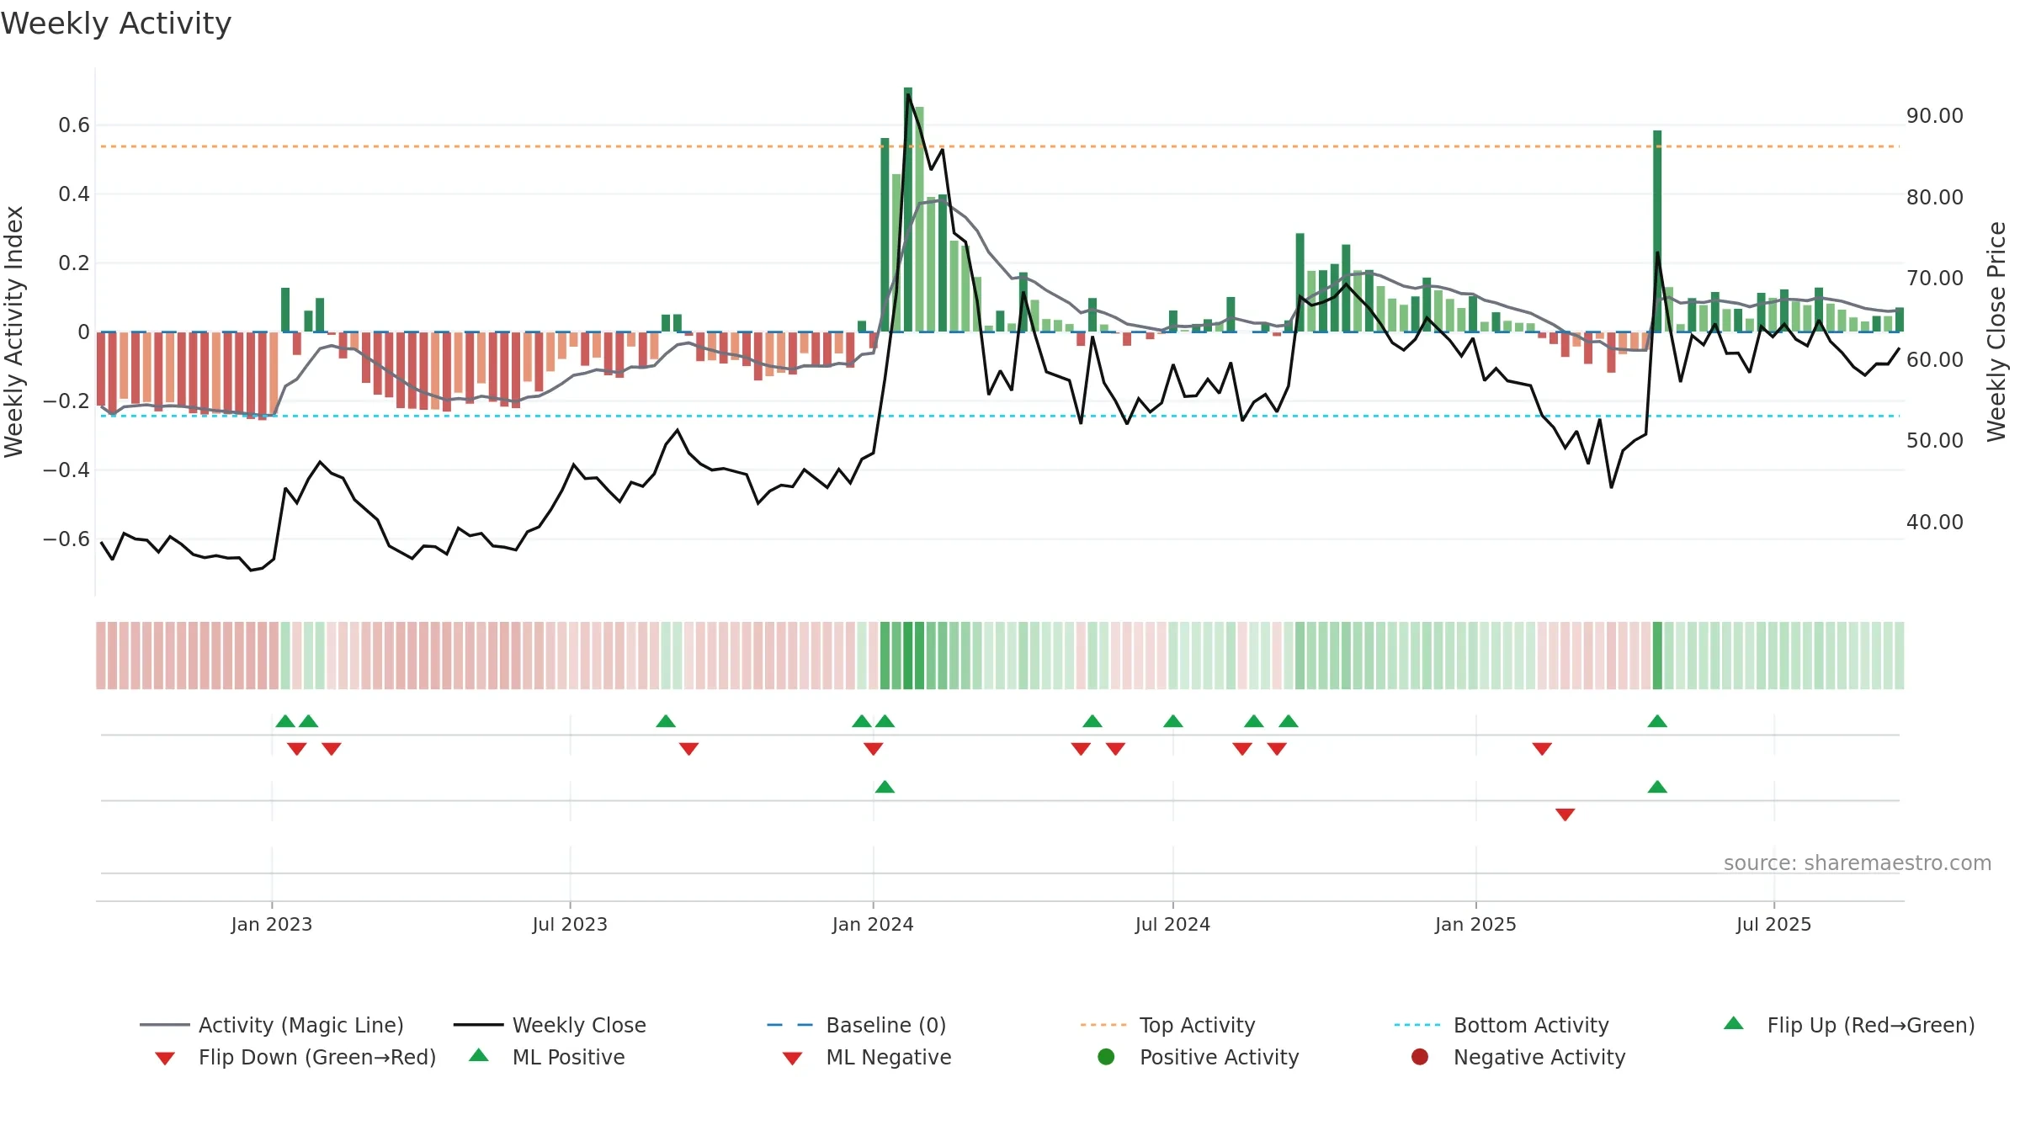Click the Flip Down red triangle legend icon
Viewport: 2020px width, 1136px height.
[165, 1058]
